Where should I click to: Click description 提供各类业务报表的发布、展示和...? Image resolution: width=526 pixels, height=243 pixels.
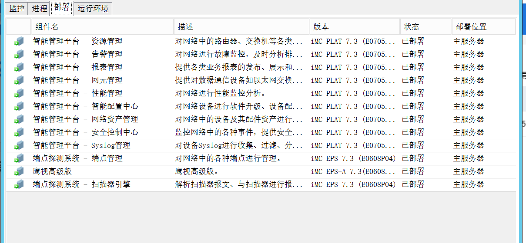pos(239,67)
